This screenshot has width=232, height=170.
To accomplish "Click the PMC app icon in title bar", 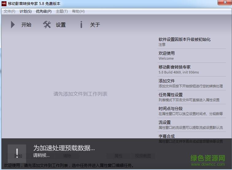I will (4, 3).
